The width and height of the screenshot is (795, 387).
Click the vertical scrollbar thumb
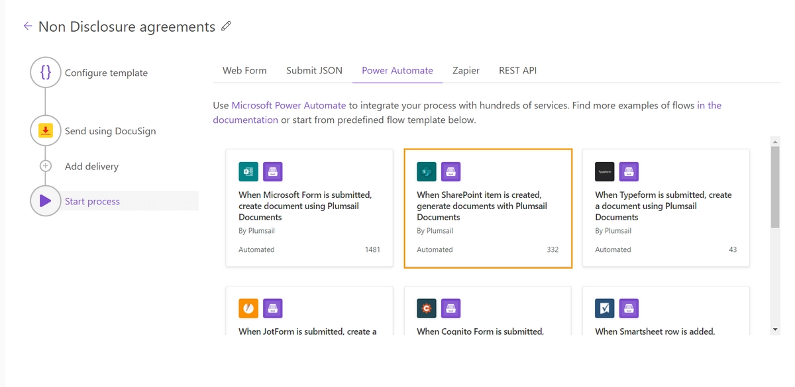coord(775,188)
